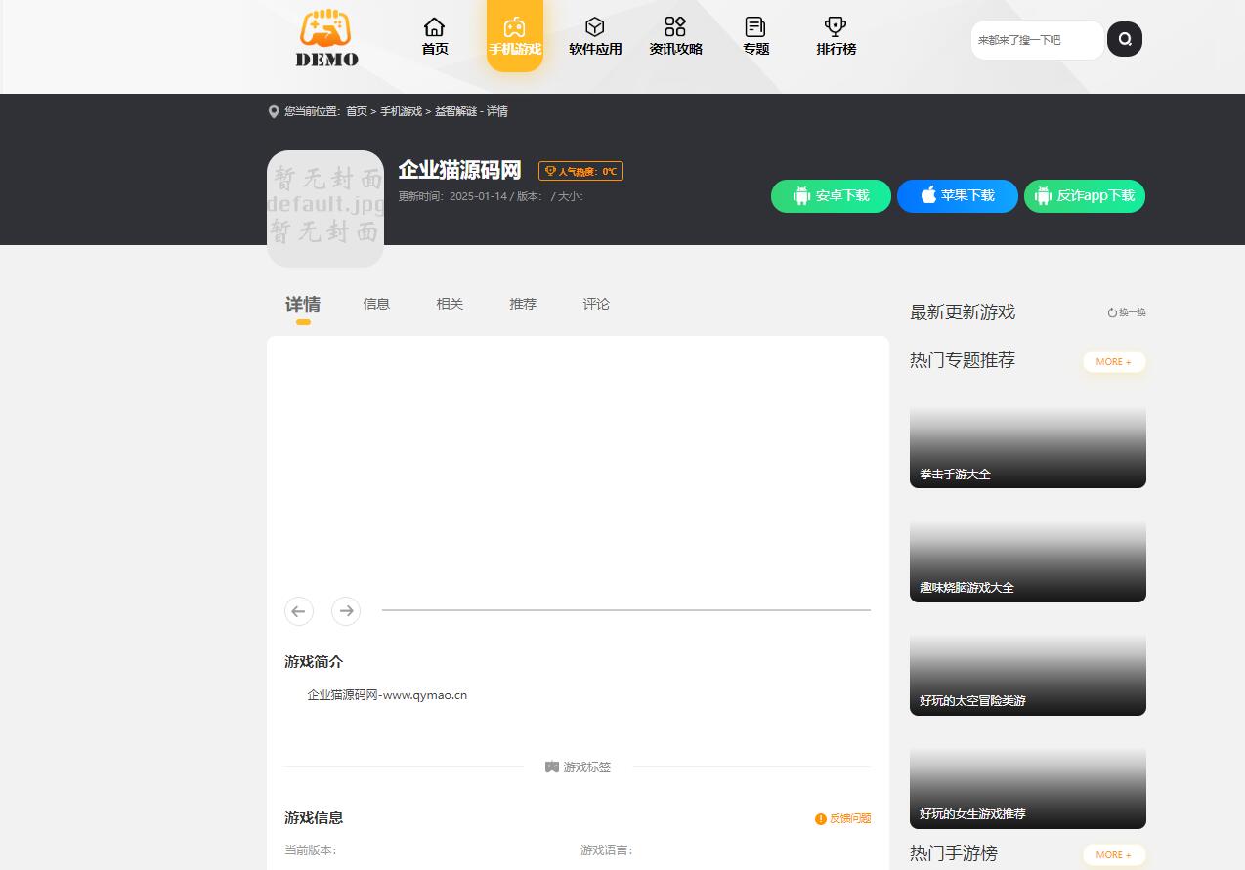Screen dimensions: 1245x870
Task: Click the 反诈app下载 button
Action: (1084, 195)
